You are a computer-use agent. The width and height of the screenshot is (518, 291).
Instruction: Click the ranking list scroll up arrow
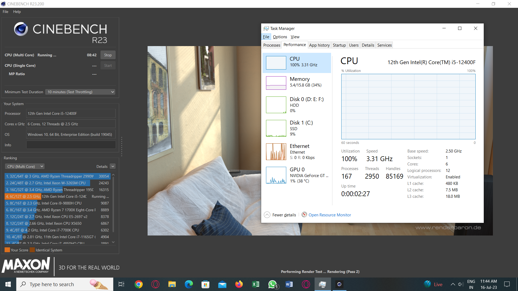click(x=113, y=175)
